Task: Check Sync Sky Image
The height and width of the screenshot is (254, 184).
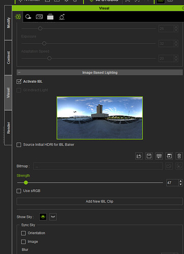Action: (23, 242)
